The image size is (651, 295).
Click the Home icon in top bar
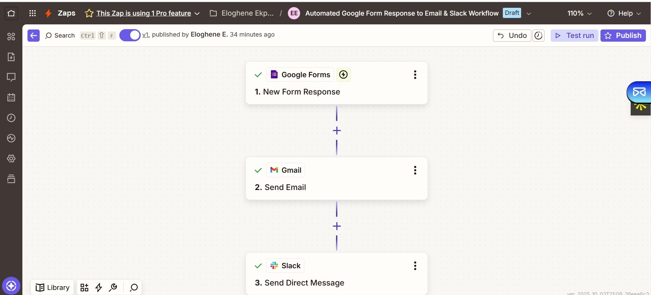11,13
